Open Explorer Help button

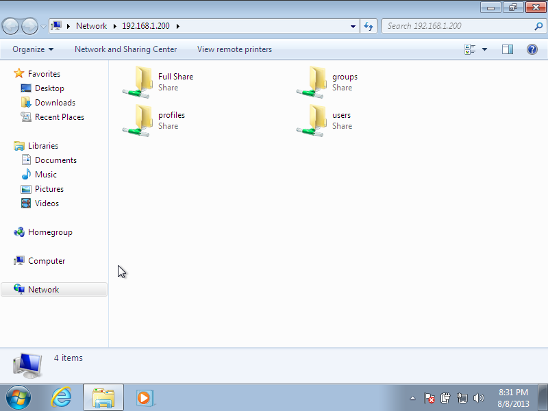[x=532, y=49]
